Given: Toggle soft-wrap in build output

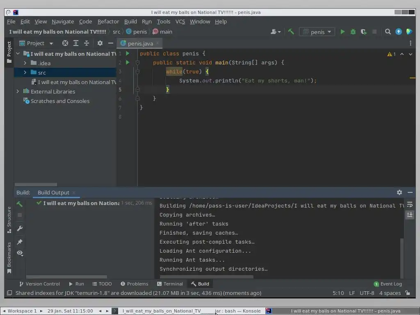Looking at the screenshot, I should click(x=410, y=205).
